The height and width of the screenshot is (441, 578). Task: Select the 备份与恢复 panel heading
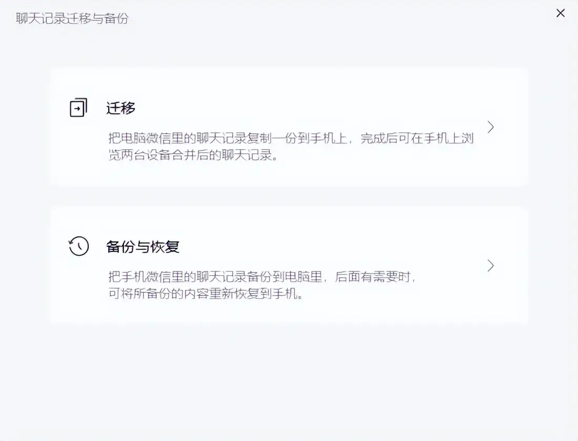[143, 247]
